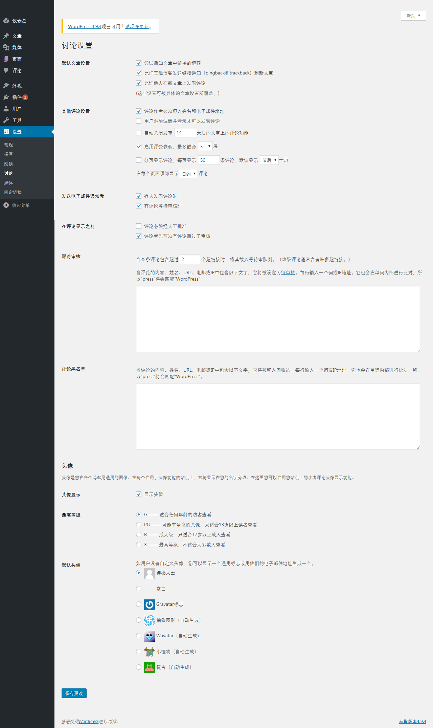Click the pages icon beside 页面
433x728 pixels.
pos(6,59)
